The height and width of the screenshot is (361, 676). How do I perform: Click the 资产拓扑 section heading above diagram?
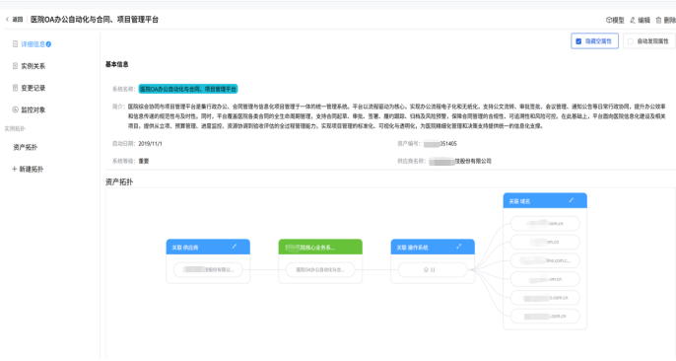[x=119, y=182]
